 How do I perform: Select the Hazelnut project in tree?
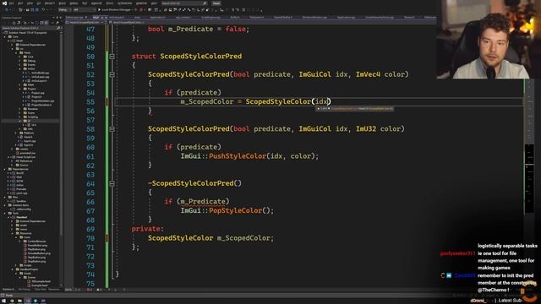[x=22, y=218]
